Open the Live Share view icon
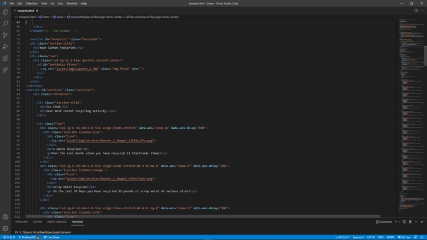427x240 pixels. pyautogui.click(x=5, y=70)
